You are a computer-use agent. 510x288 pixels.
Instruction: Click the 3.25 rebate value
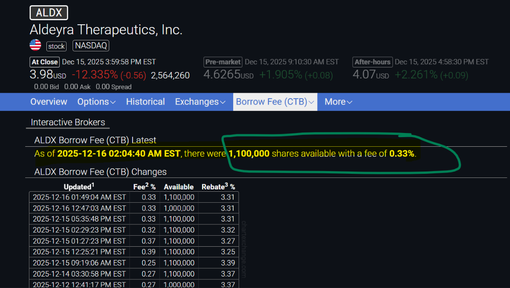pyautogui.click(x=228, y=252)
